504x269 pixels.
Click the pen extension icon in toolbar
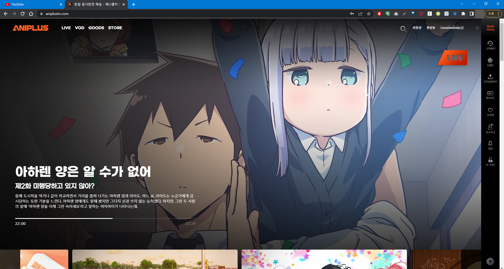(x=405, y=14)
